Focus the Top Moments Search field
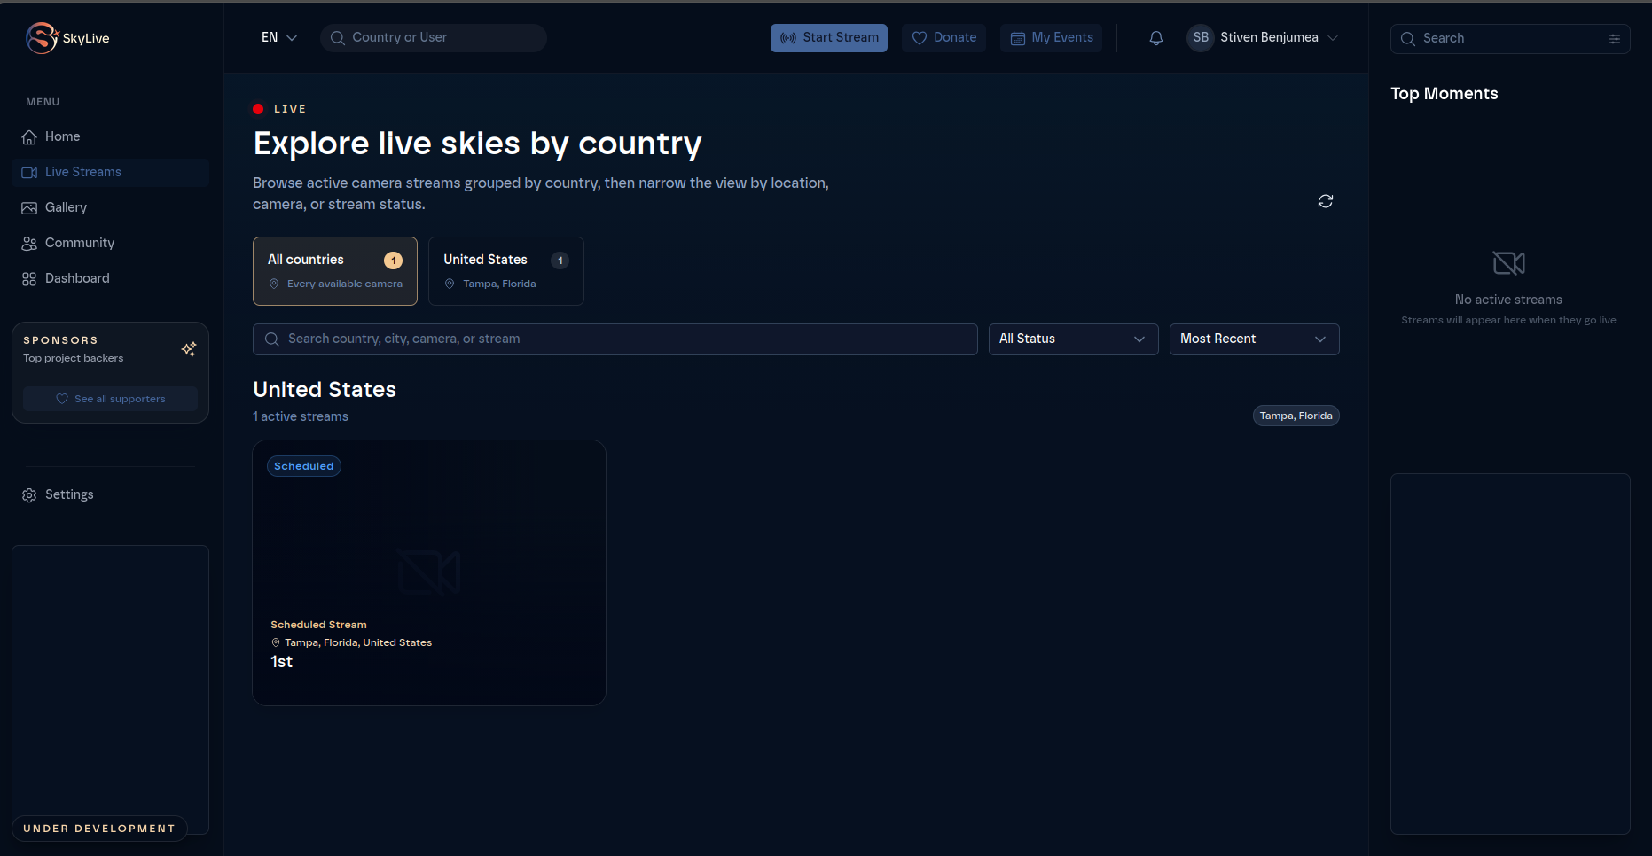The width and height of the screenshot is (1652, 856). [1510, 39]
